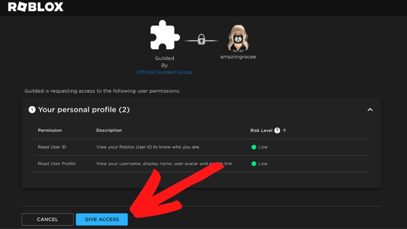
Task: Collapse the Your personal profile section
Action: coord(370,110)
